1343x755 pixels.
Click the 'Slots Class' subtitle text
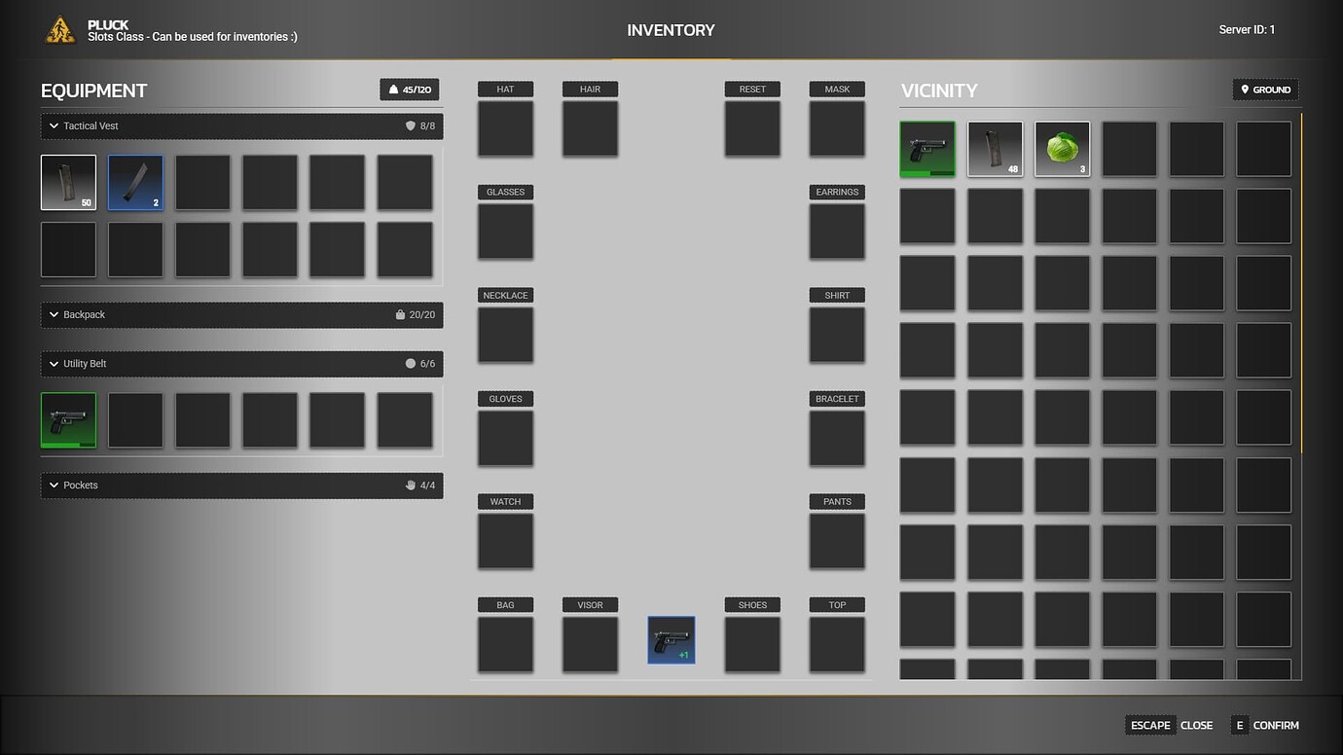(x=193, y=37)
